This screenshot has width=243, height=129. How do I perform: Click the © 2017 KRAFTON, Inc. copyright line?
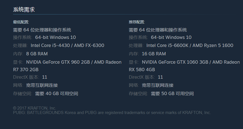coord(35,108)
